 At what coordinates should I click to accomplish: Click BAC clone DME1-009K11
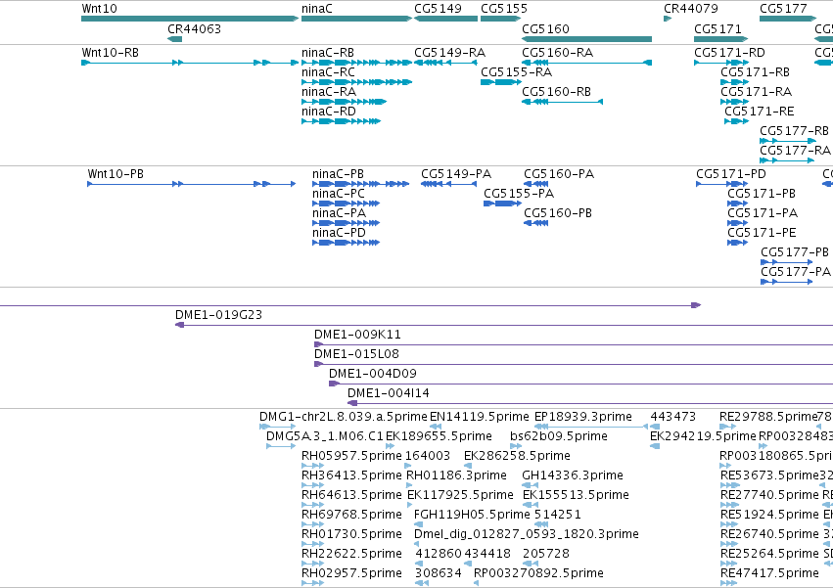tap(574, 344)
